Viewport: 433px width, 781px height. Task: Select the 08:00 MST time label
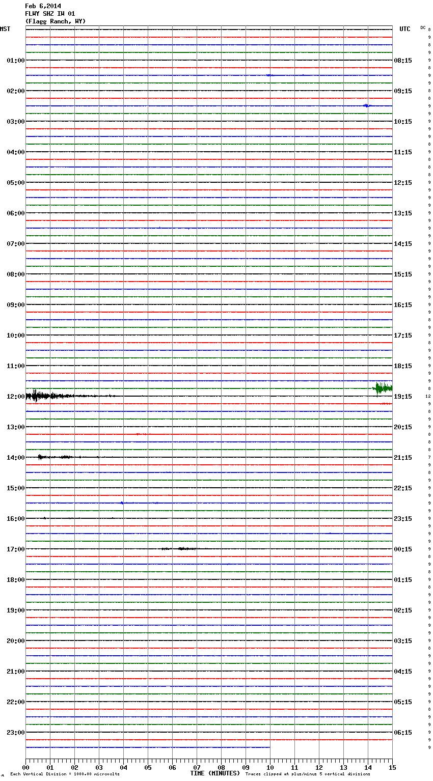pyautogui.click(x=16, y=274)
